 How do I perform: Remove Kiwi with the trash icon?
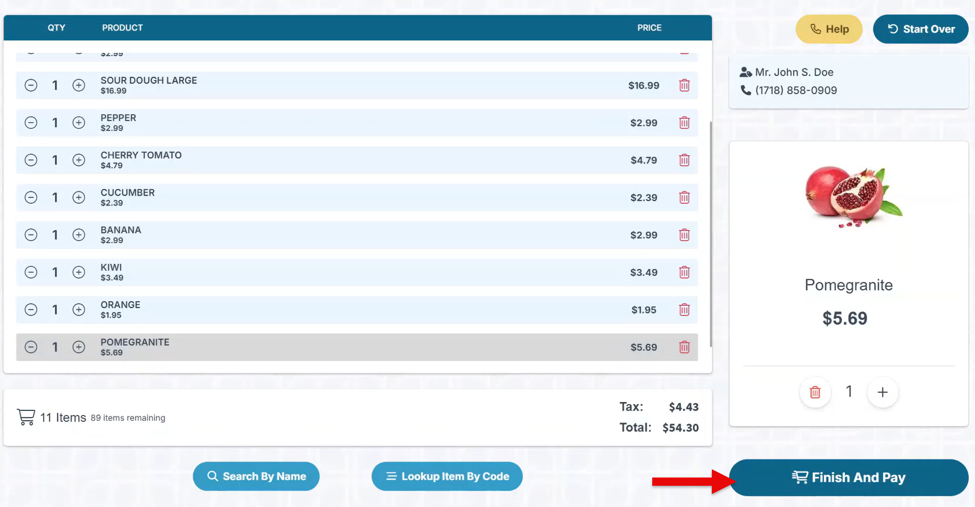point(684,273)
